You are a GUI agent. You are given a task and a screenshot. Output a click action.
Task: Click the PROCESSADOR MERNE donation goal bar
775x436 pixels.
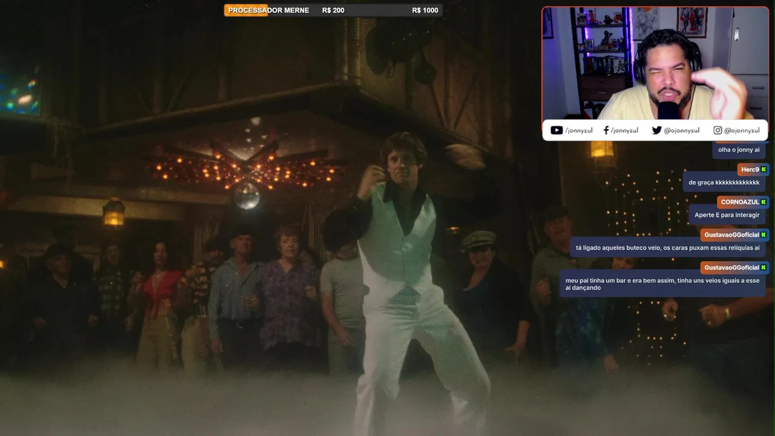pyautogui.click(x=333, y=10)
